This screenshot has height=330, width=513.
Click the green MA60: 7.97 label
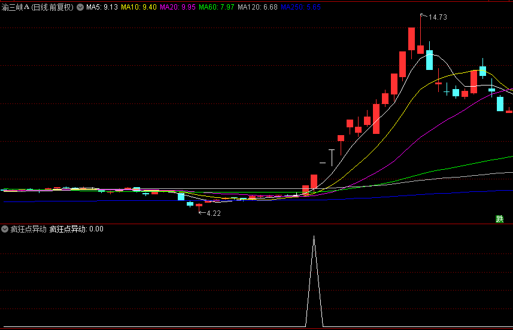(217, 8)
